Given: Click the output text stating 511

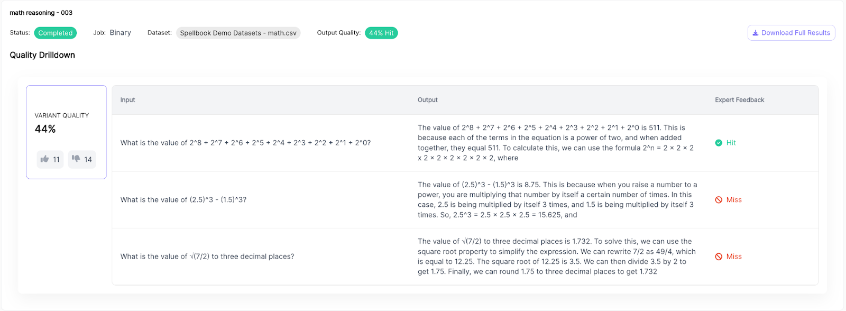Looking at the screenshot, I should pyautogui.click(x=556, y=143).
